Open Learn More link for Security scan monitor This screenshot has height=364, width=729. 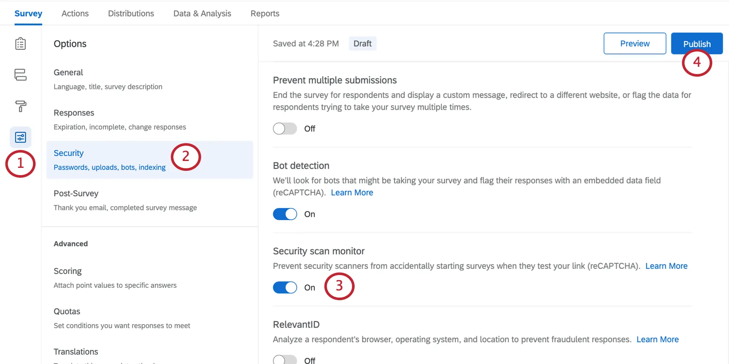point(666,266)
